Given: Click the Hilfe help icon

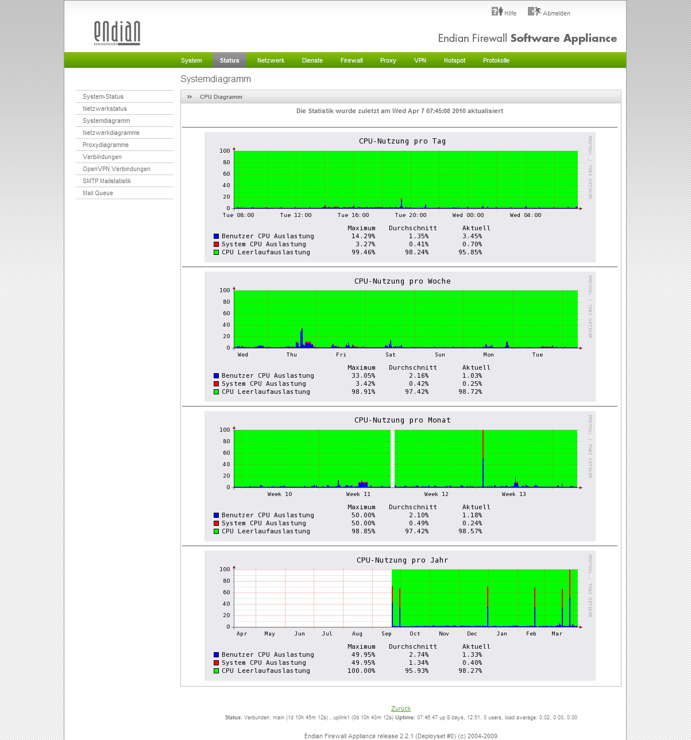Looking at the screenshot, I should pos(497,11).
